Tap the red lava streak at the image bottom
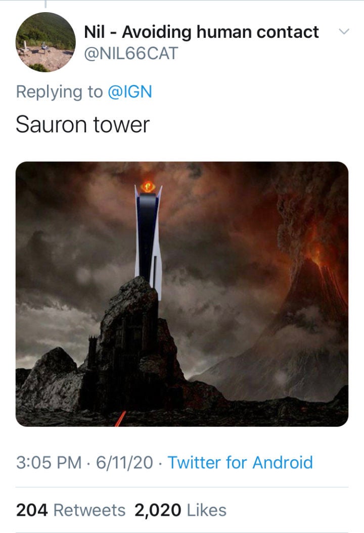Screen dimensions: 364x533 [120, 418]
